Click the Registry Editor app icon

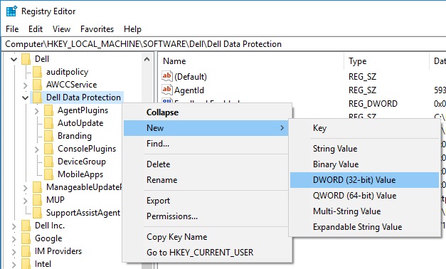pyautogui.click(x=11, y=11)
